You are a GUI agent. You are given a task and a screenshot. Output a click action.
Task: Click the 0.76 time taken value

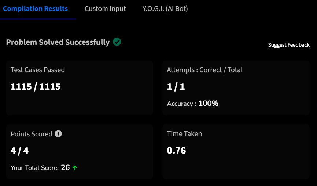(x=176, y=150)
